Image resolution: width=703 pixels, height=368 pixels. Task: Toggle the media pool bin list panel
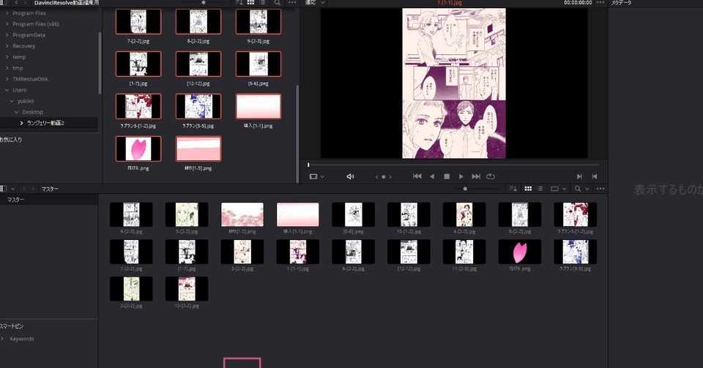tap(4, 189)
